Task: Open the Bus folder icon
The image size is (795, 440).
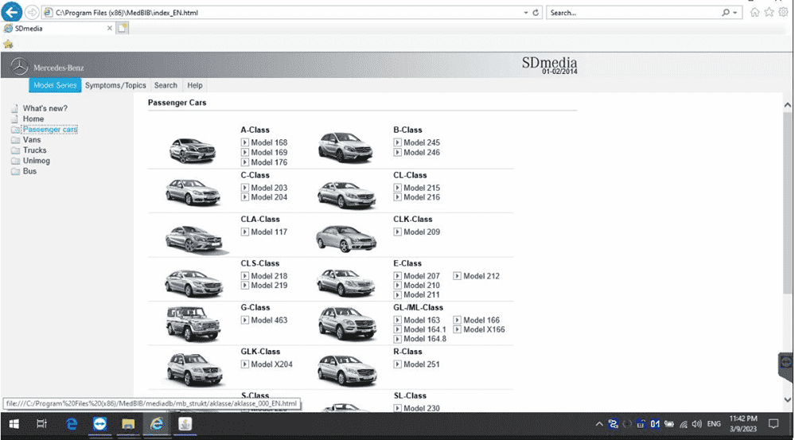Action: click(14, 172)
